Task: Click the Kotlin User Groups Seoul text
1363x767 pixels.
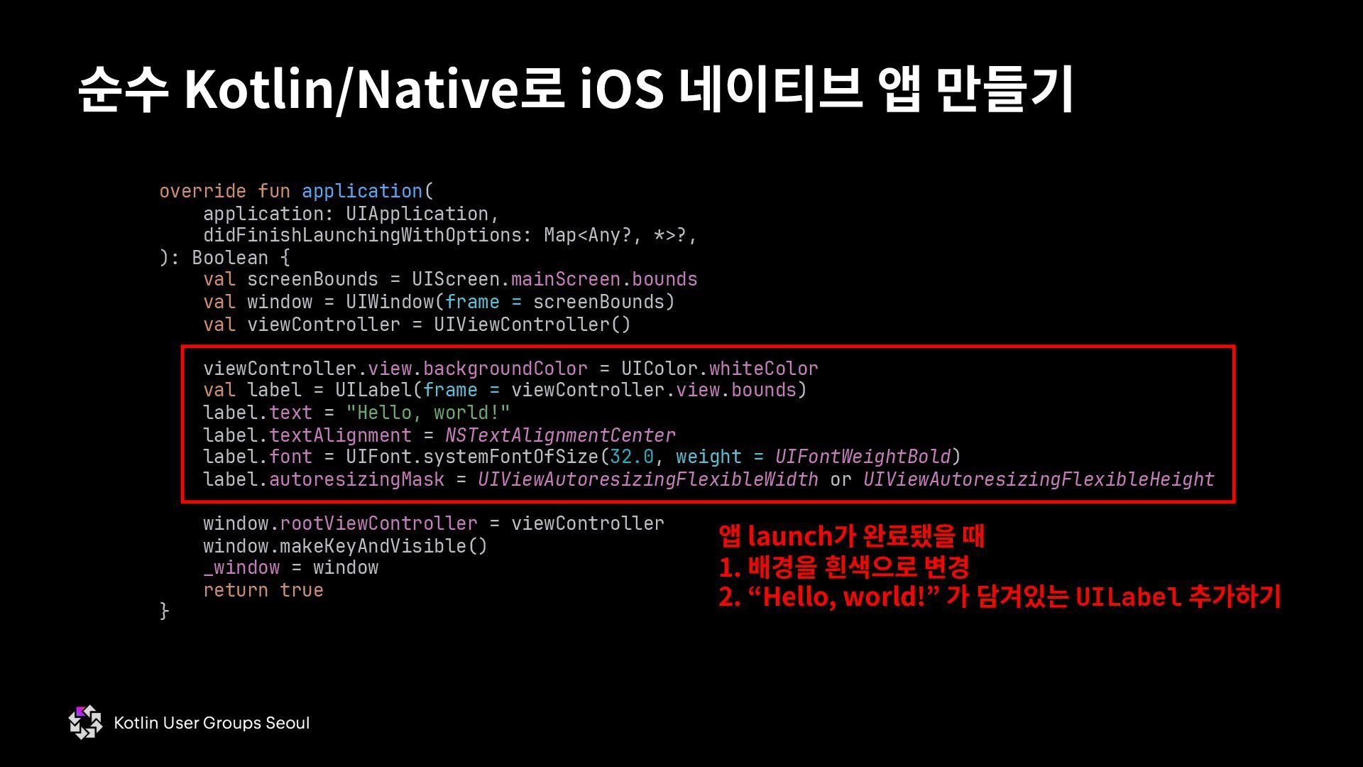Action: coord(212,723)
